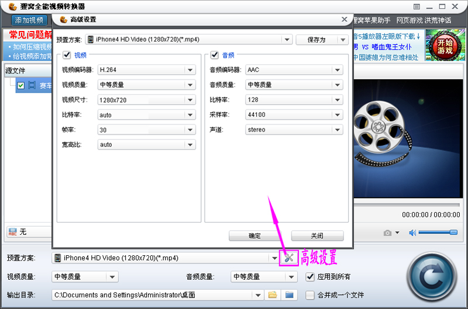Image resolution: width=468 pixels, height=309 pixels.
Task: Open main window menu icon in title bar
Action: pyautogui.click(x=417, y=6)
